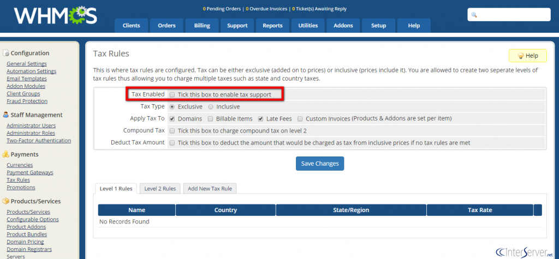Open the Utilities menu
This screenshot has width=559, height=259.
coord(308,26)
